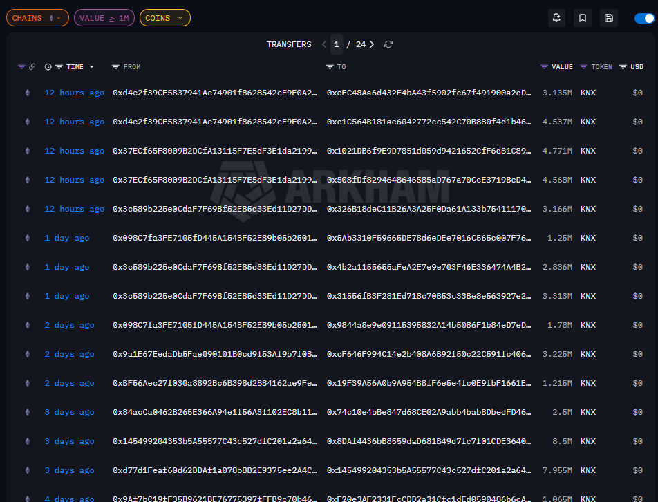Open the CHAINS filter dropdown
The image size is (658, 502).
coord(37,18)
